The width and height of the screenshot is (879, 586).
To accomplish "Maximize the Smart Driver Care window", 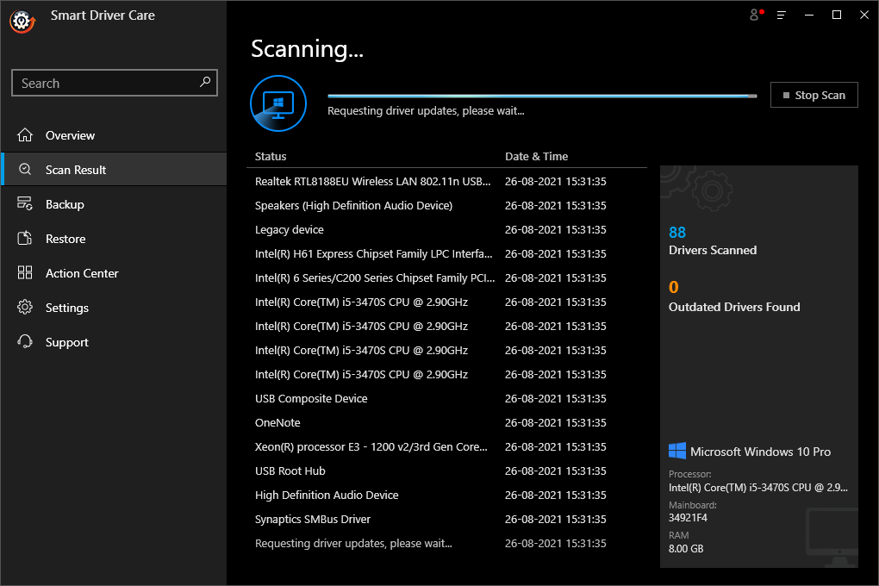I will coord(837,16).
